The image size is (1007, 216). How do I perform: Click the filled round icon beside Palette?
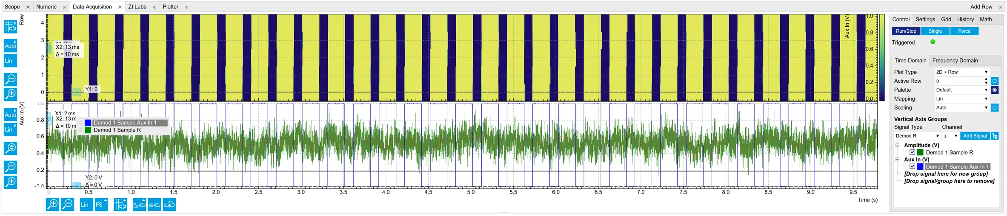995,90
